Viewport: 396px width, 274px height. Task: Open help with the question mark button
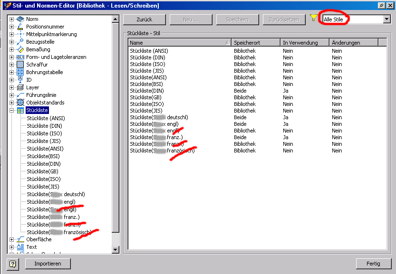(x=13, y=264)
